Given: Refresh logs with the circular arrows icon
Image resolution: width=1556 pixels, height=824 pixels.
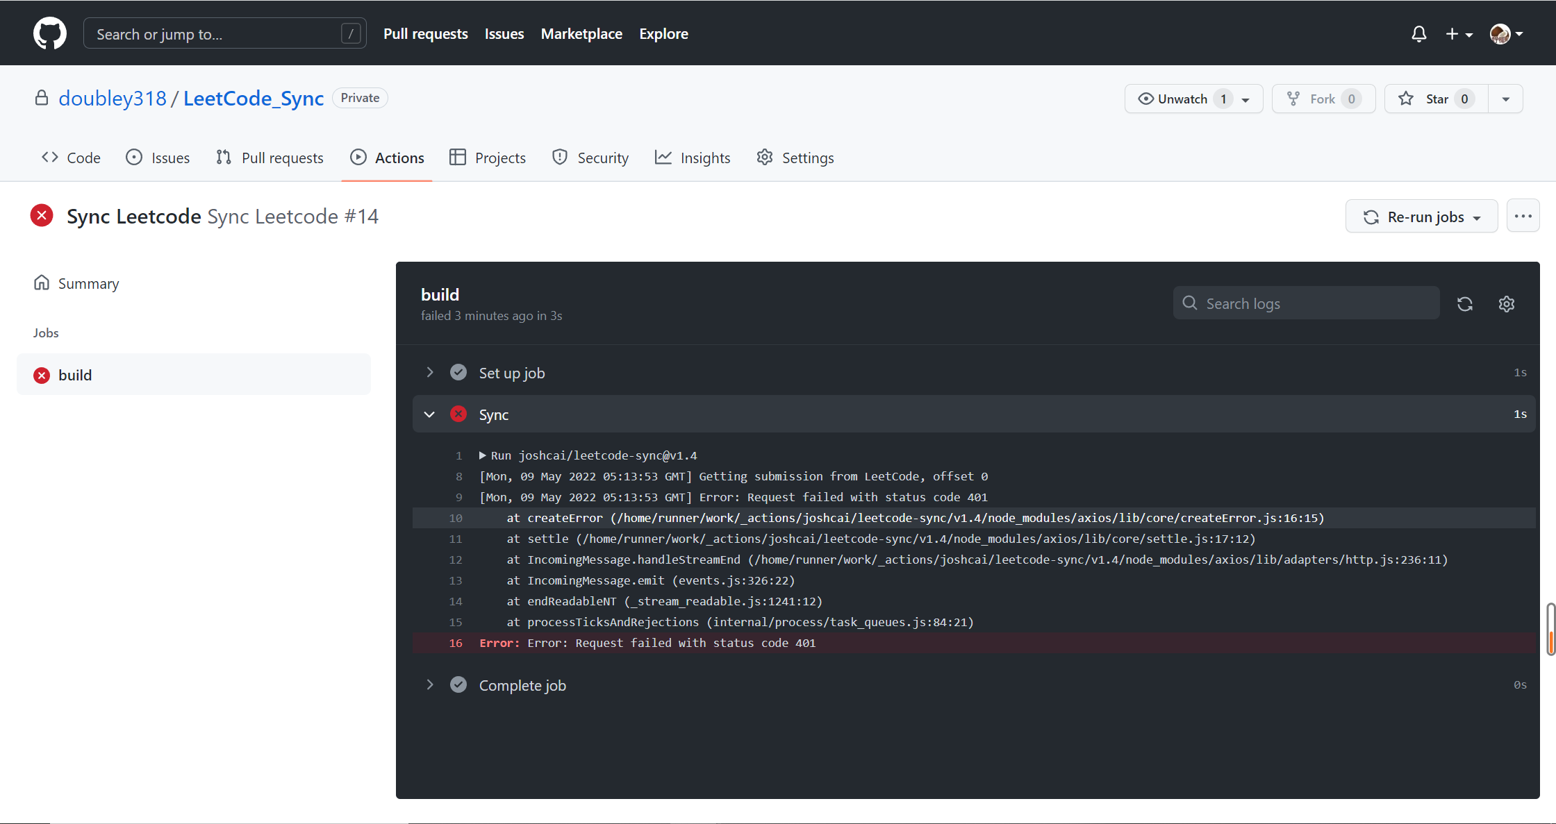Looking at the screenshot, I should [x=1465, y=304].
